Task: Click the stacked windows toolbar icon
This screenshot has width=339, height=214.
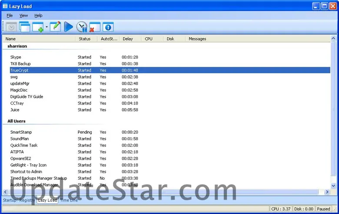Action: pyautogui.click(x=25, y=27)
